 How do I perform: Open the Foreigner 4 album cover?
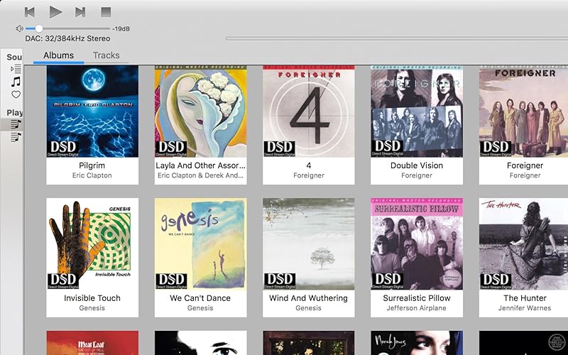(x=309, y=111)
